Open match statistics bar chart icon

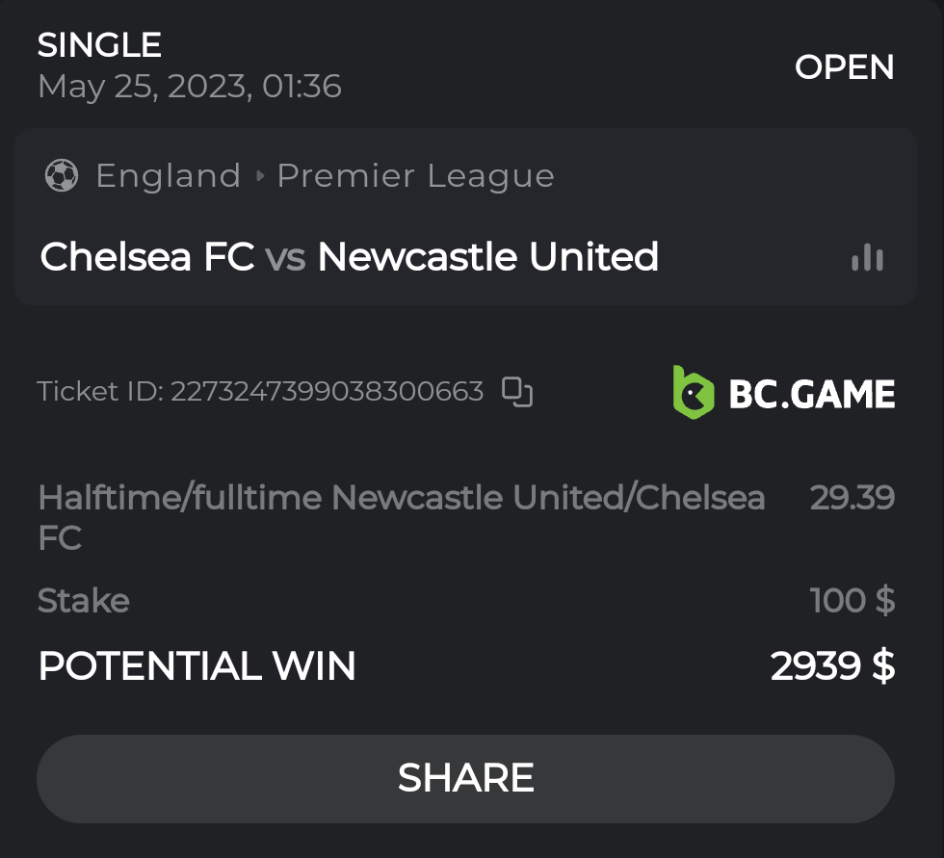pyautogui.click(x=867, y=258)
